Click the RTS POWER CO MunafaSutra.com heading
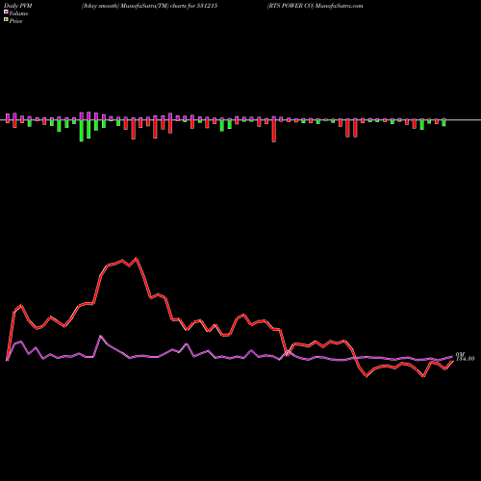 click(x=316, y=6)
